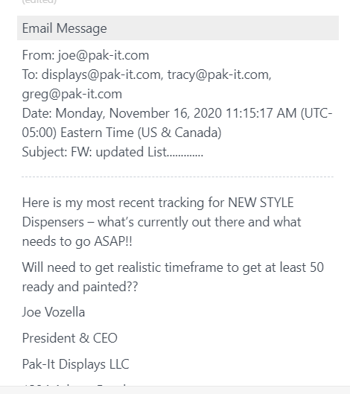Click the Email Message header bar
The height and width of the screenshot is (394, 350).
click(x=178, y=28)
